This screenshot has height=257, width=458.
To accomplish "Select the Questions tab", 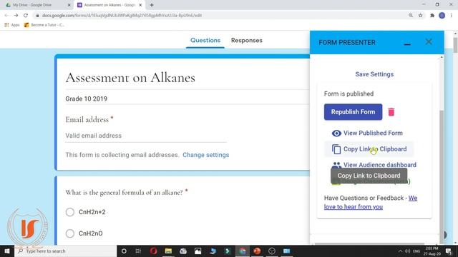I will tap(205, 41).
